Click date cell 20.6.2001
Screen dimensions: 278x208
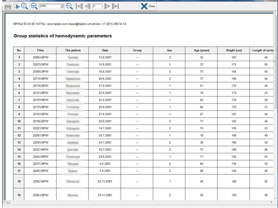(x=105, y=79)
